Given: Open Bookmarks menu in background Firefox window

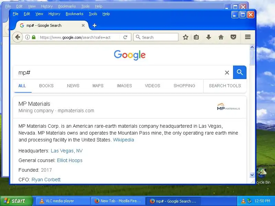Looking at the screenshot, I should pyautogui.click(x=67, y=6).
